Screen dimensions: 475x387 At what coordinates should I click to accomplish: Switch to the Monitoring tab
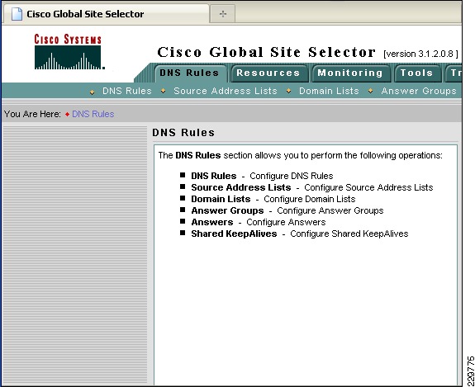click(x=350, y=73)
